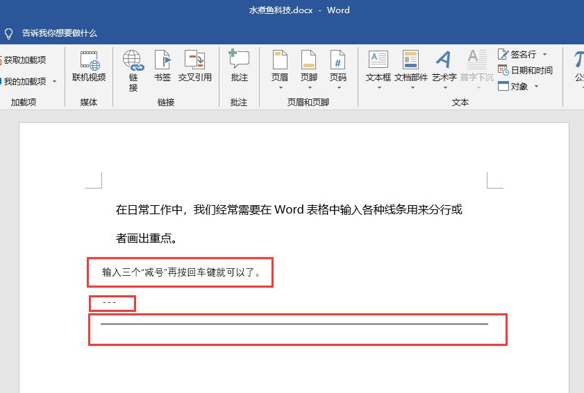584x393 pixels.
Task: Expand the 页眉 dropdown arrow
Action: (x=281, y=88)
